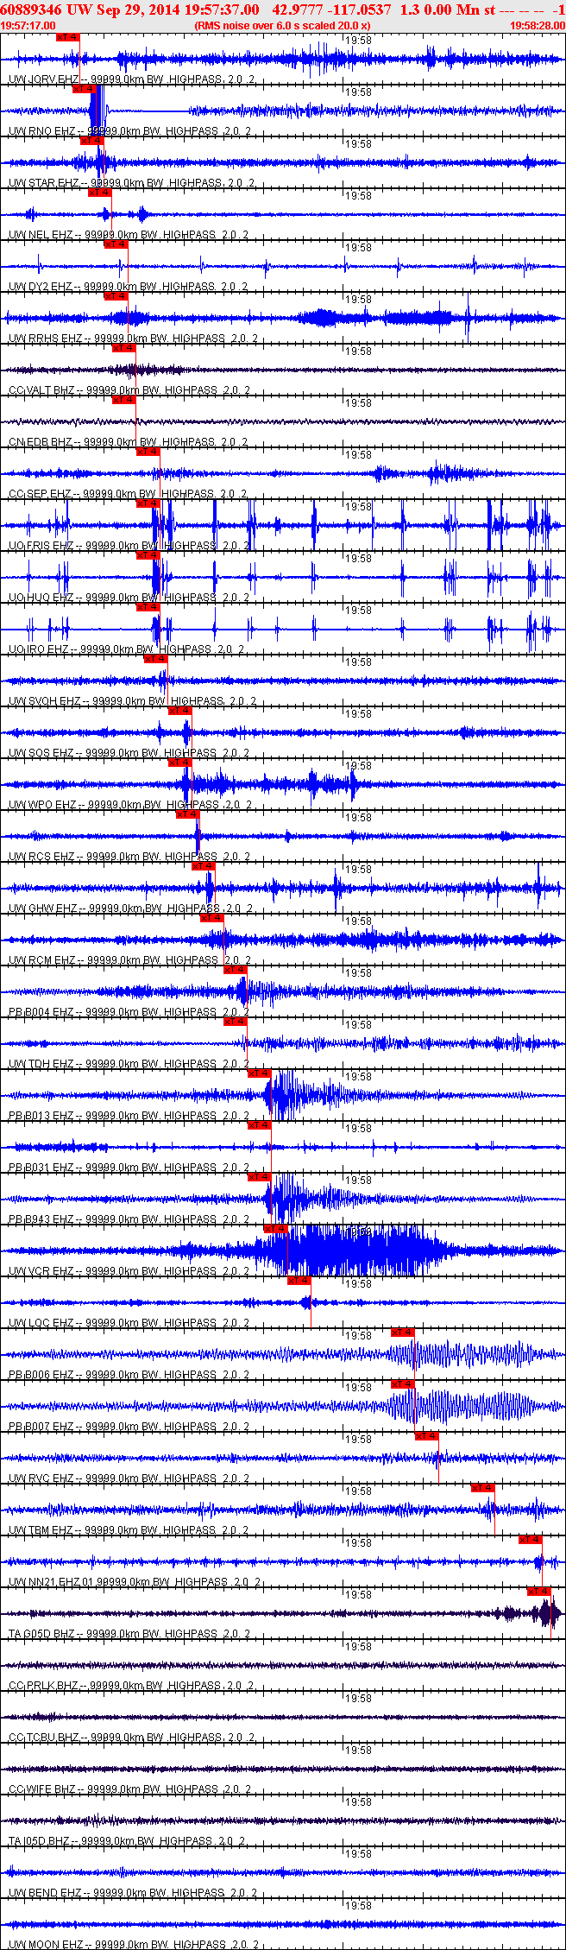Image resolution: width=566 pixels, height=1950 pixels.
Task: Select the pick marker on the UO IRO trace
Action: (x=148, y=607)
